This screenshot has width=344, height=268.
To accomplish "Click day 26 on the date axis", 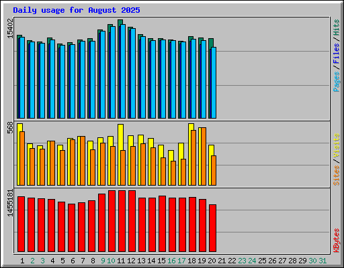I will point(272,261).
